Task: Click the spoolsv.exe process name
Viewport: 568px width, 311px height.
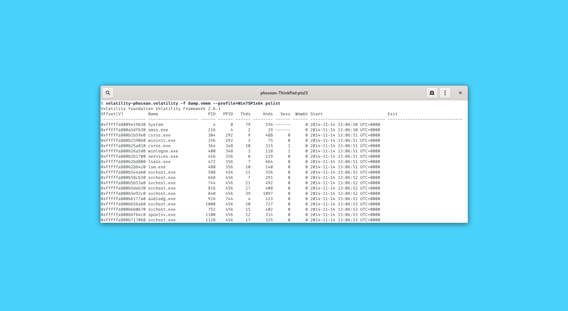Action: (x=162, y=214)
